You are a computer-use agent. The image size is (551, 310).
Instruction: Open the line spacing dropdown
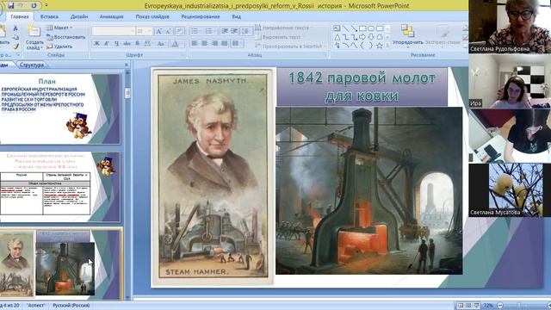point(246,31)
